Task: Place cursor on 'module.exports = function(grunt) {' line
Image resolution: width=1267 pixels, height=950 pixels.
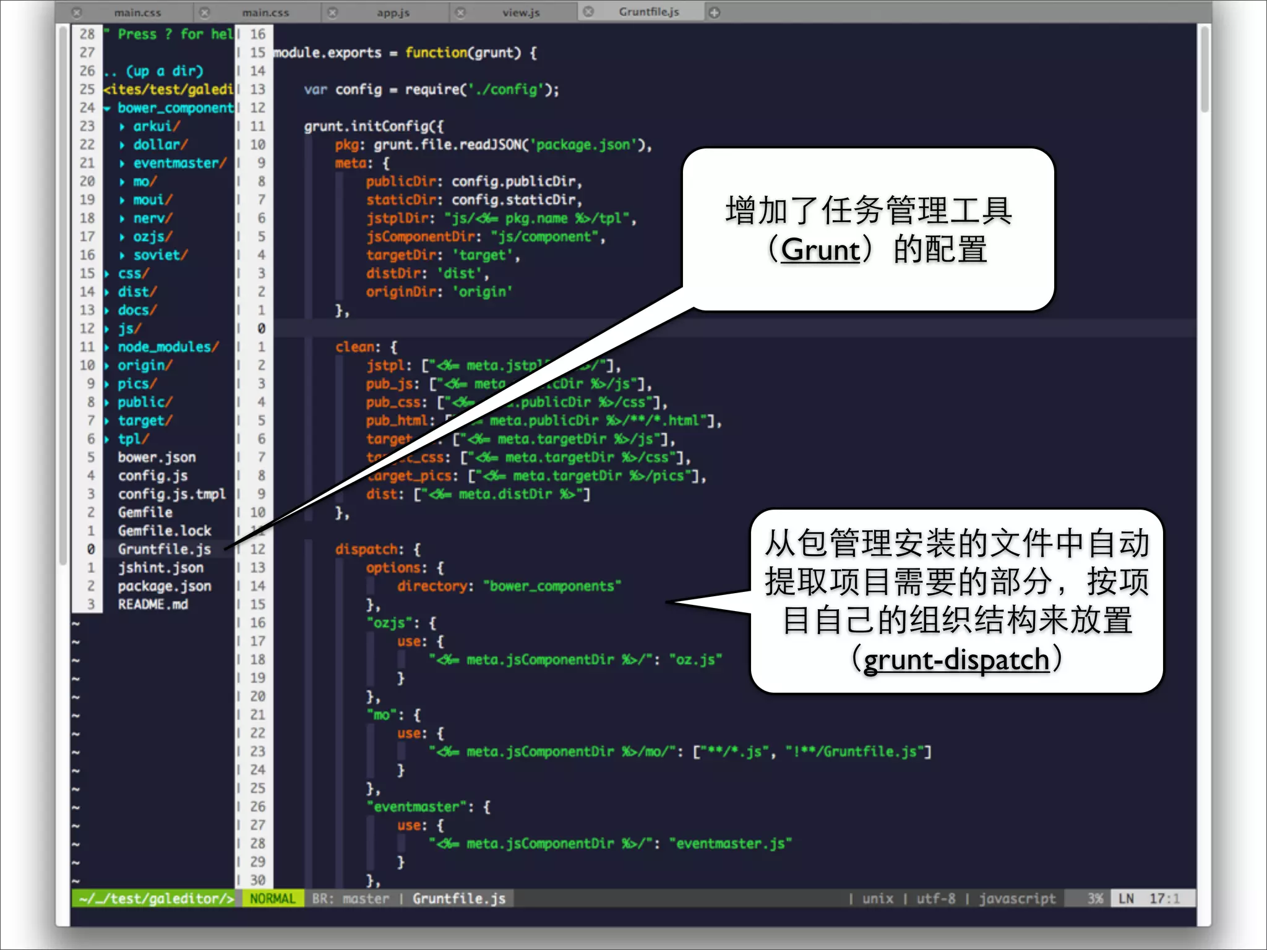Action: tap(405, 53)
